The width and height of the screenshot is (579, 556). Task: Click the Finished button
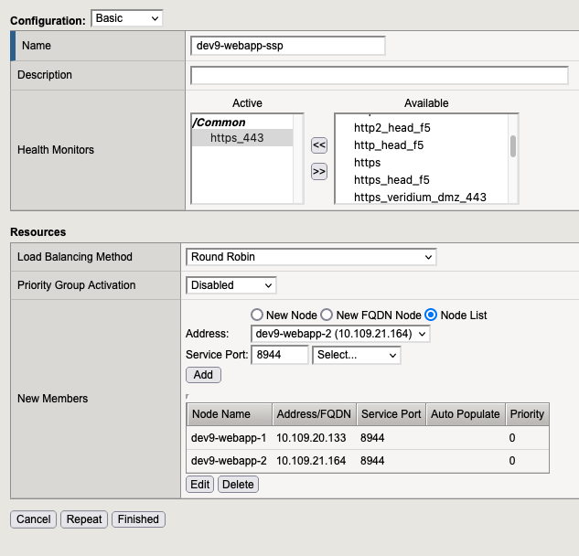[138, 519]
